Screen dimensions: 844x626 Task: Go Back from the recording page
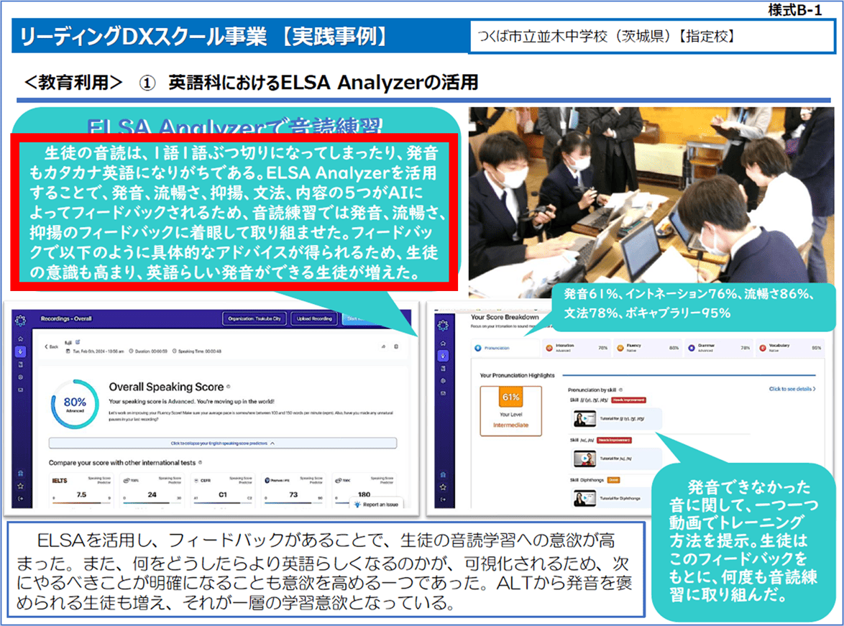tap(51, 346)
